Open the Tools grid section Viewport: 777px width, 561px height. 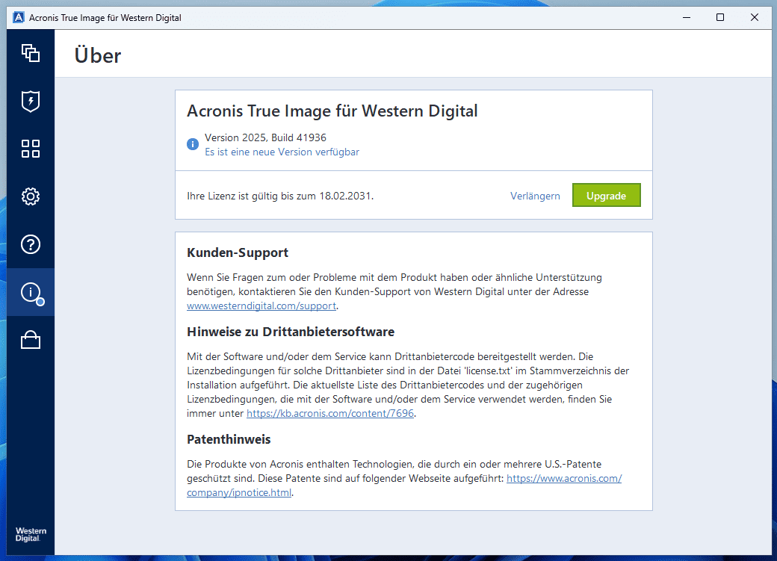click(30, 149)
